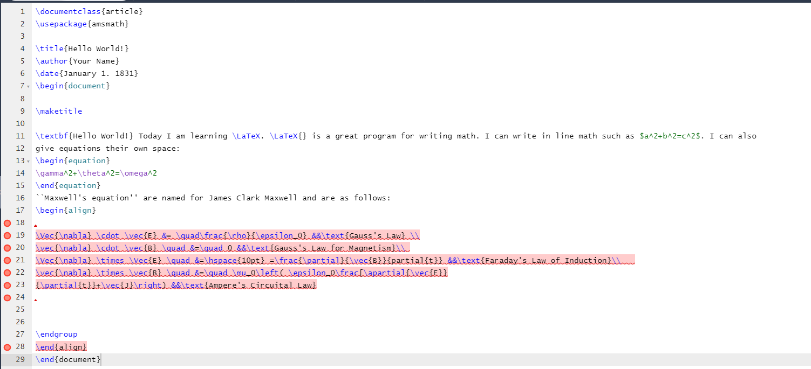Select the endgroup command on line 27

click(56, 334)
